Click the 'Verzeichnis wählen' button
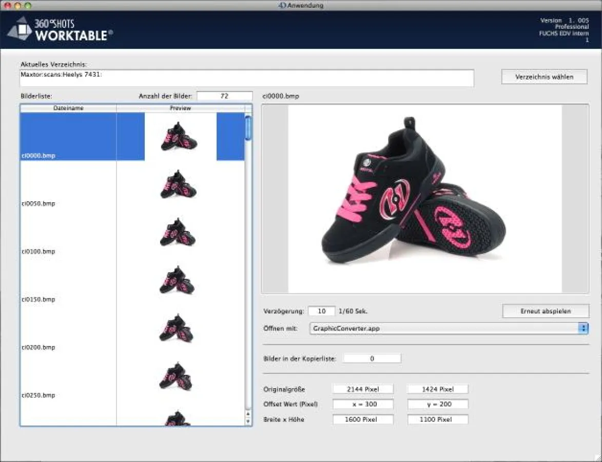 click(x=544, y=76)
